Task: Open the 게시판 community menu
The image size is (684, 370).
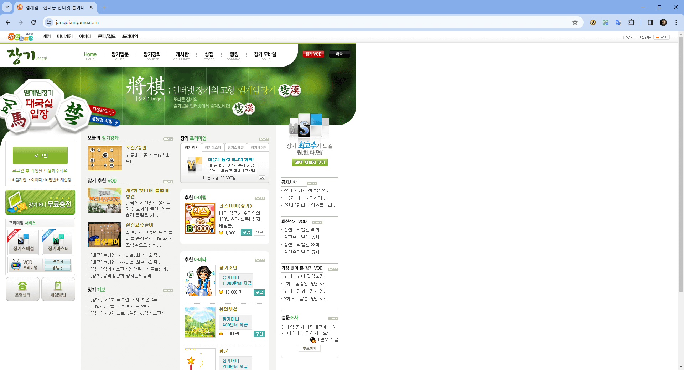Action: coord(182,55)
